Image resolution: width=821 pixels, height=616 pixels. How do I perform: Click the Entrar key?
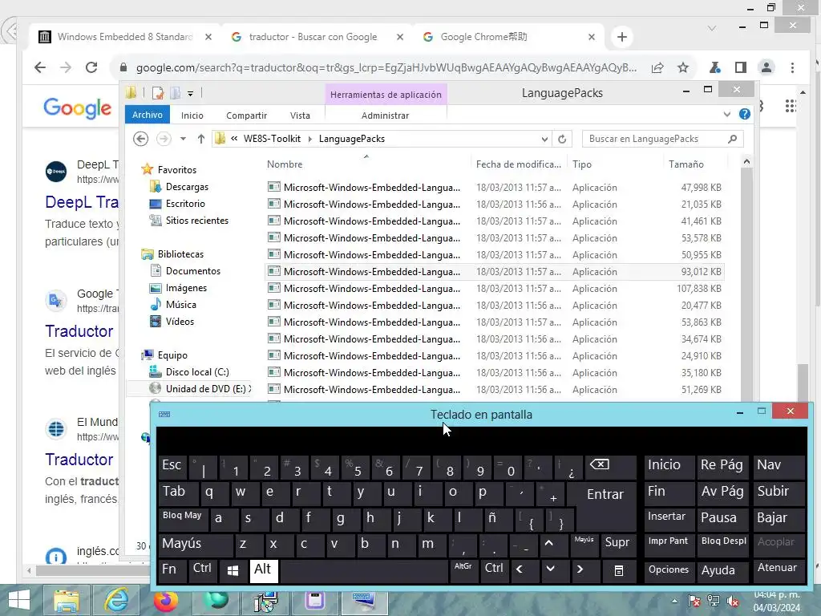(605, 494)
